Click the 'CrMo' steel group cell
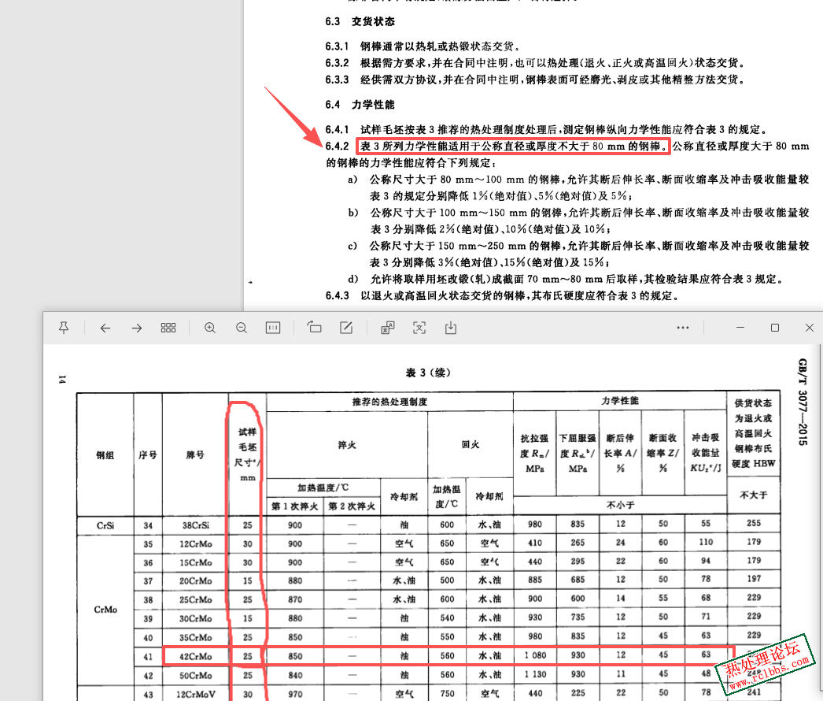823x701 pixels. click(x=105, y=610)
